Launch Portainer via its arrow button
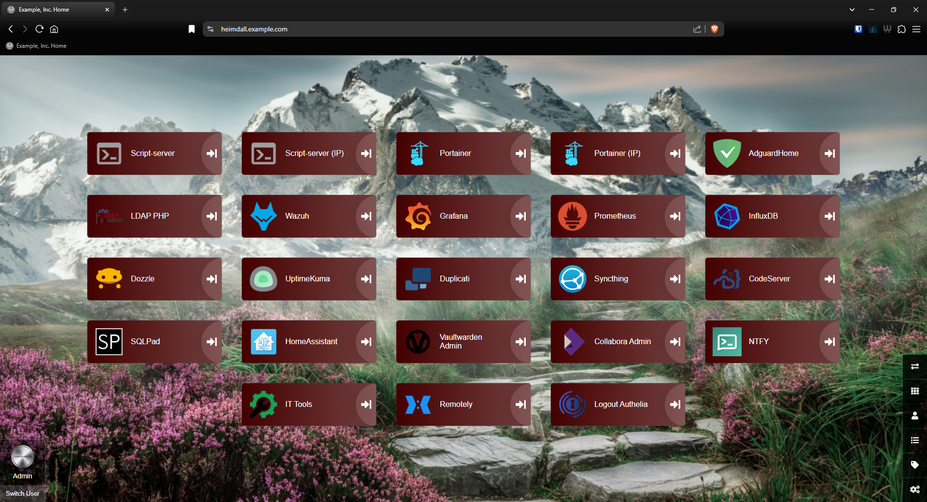 point(520,153)
